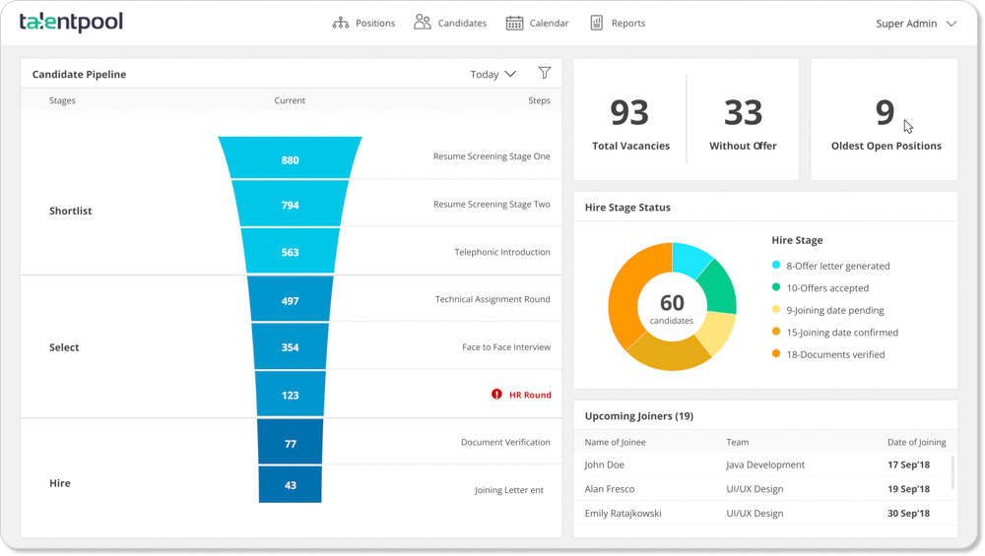Click the Candidates people icon
Image resolution: width=985 pixels, height=556 pixels.
point(422,22)
